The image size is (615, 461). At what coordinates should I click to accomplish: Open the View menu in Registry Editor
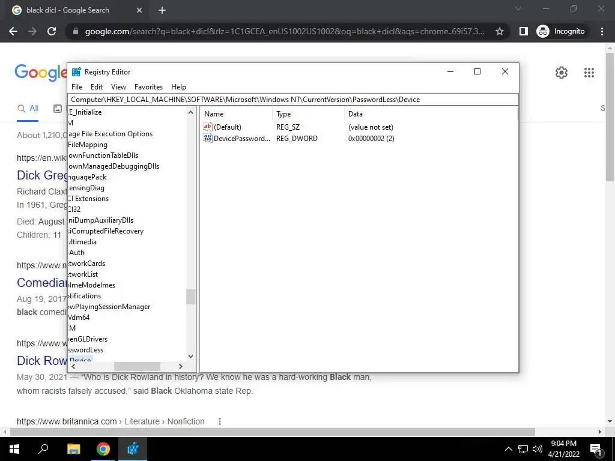118,87
